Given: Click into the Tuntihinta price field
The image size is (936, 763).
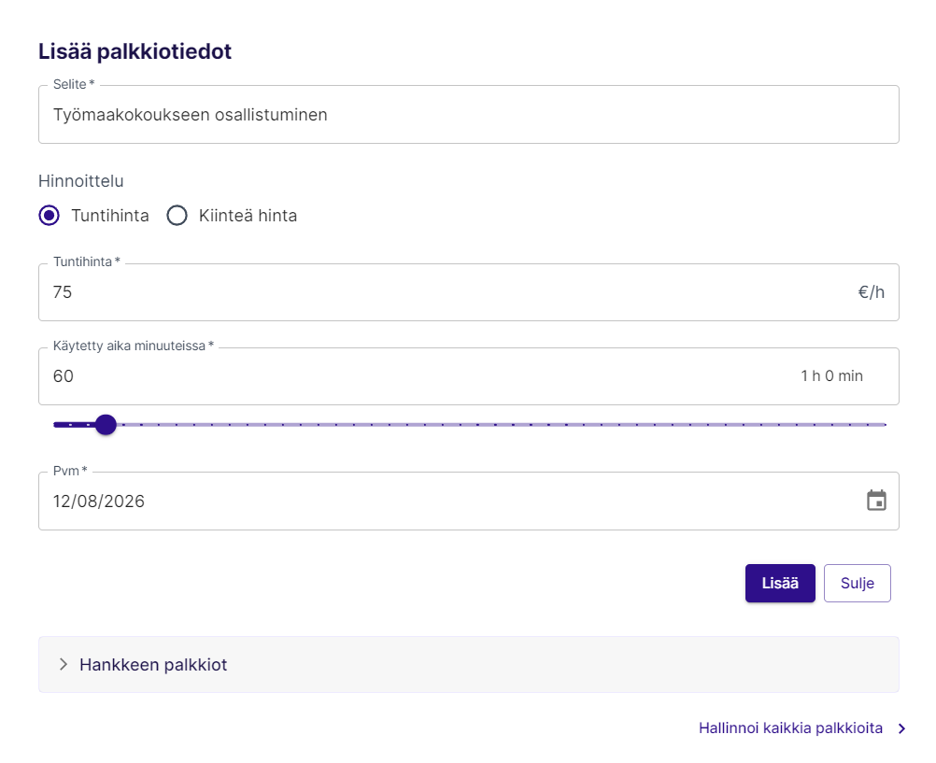Looking at the screenshot, I should point(439,292).
